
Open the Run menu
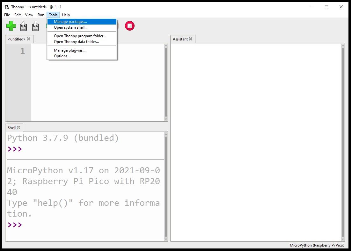[x=41, y=15]
